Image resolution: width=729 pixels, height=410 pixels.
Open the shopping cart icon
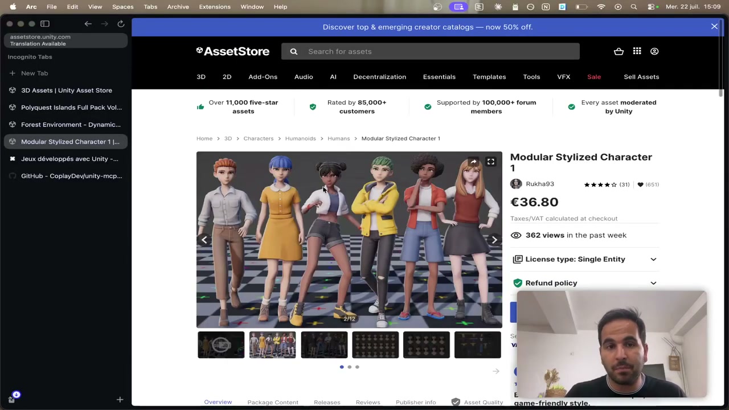[x=619, y=51]
